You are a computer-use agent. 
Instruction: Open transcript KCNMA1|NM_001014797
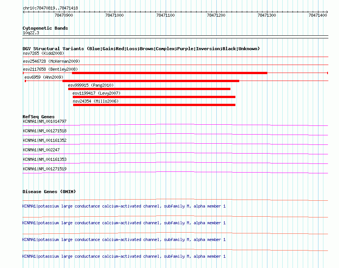pyautogui.click(x=45, y=122)
